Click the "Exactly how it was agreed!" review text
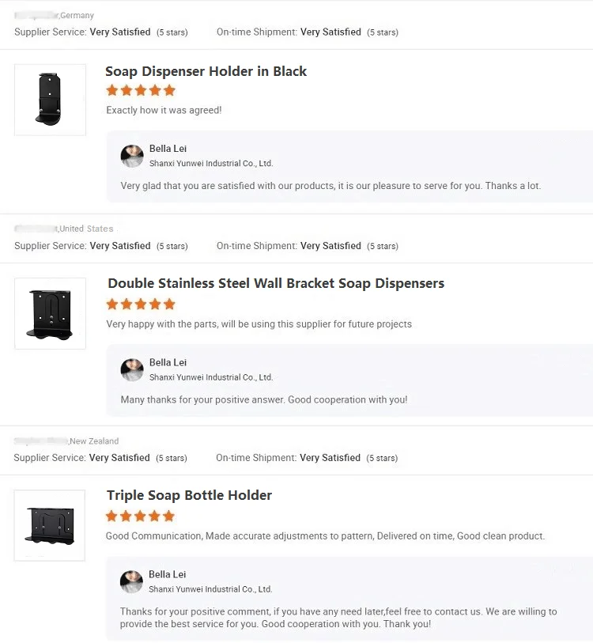The height and width of the screenshot is (643, 593). (164, 110)
